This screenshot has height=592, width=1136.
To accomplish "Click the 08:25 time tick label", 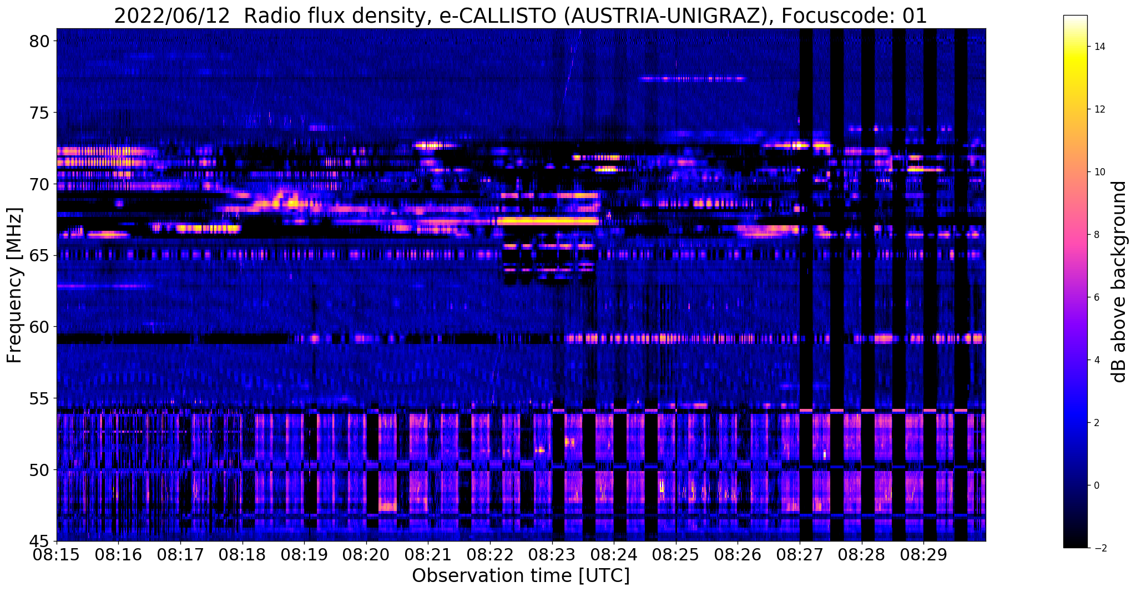I will pos(676,554).
